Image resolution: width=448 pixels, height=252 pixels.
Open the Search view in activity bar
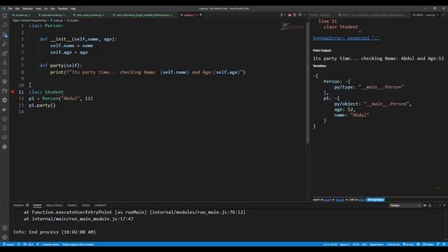(x=5, y=25)
